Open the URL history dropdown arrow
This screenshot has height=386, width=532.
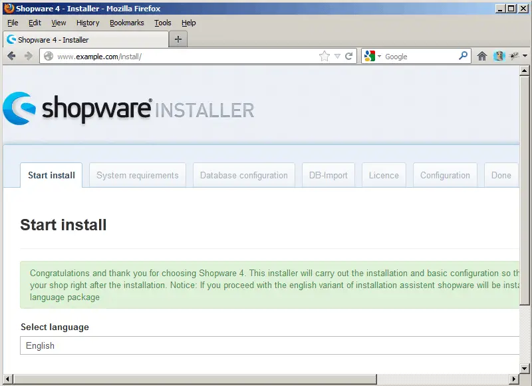337,56
